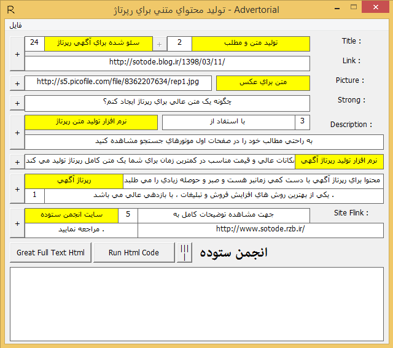Click the number field showing 5
Image resolution: width=393 pixels, height=348 pixels.
tap(128, 215)
